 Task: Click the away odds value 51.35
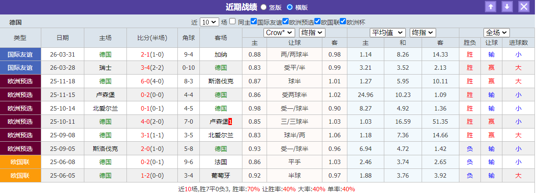(x=440, y=122)
